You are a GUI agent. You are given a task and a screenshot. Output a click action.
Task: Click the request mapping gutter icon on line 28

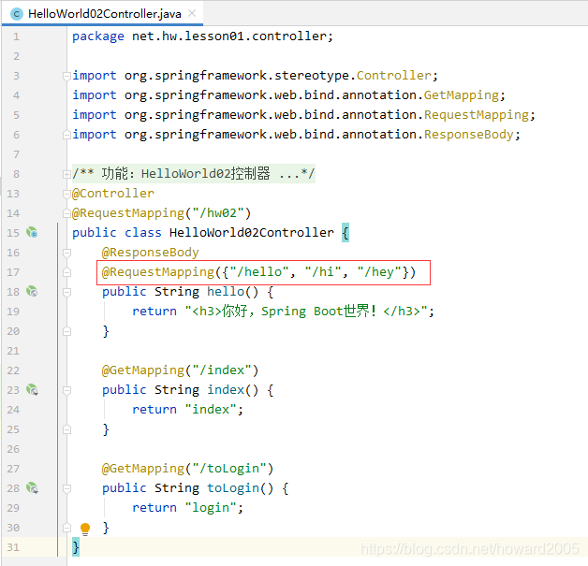coord(32,488)
